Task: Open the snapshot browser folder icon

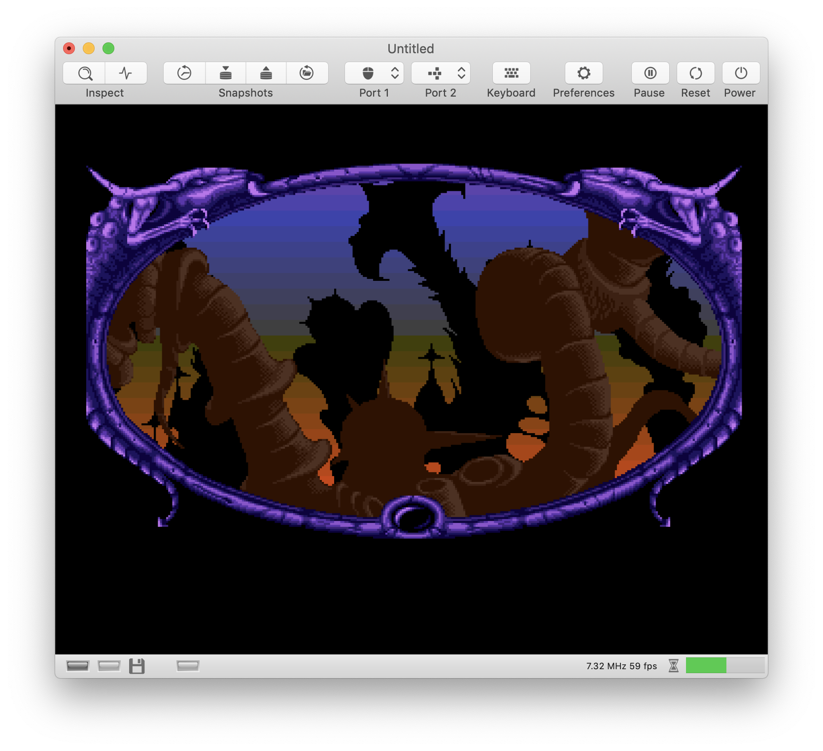Action: [307, 73]
